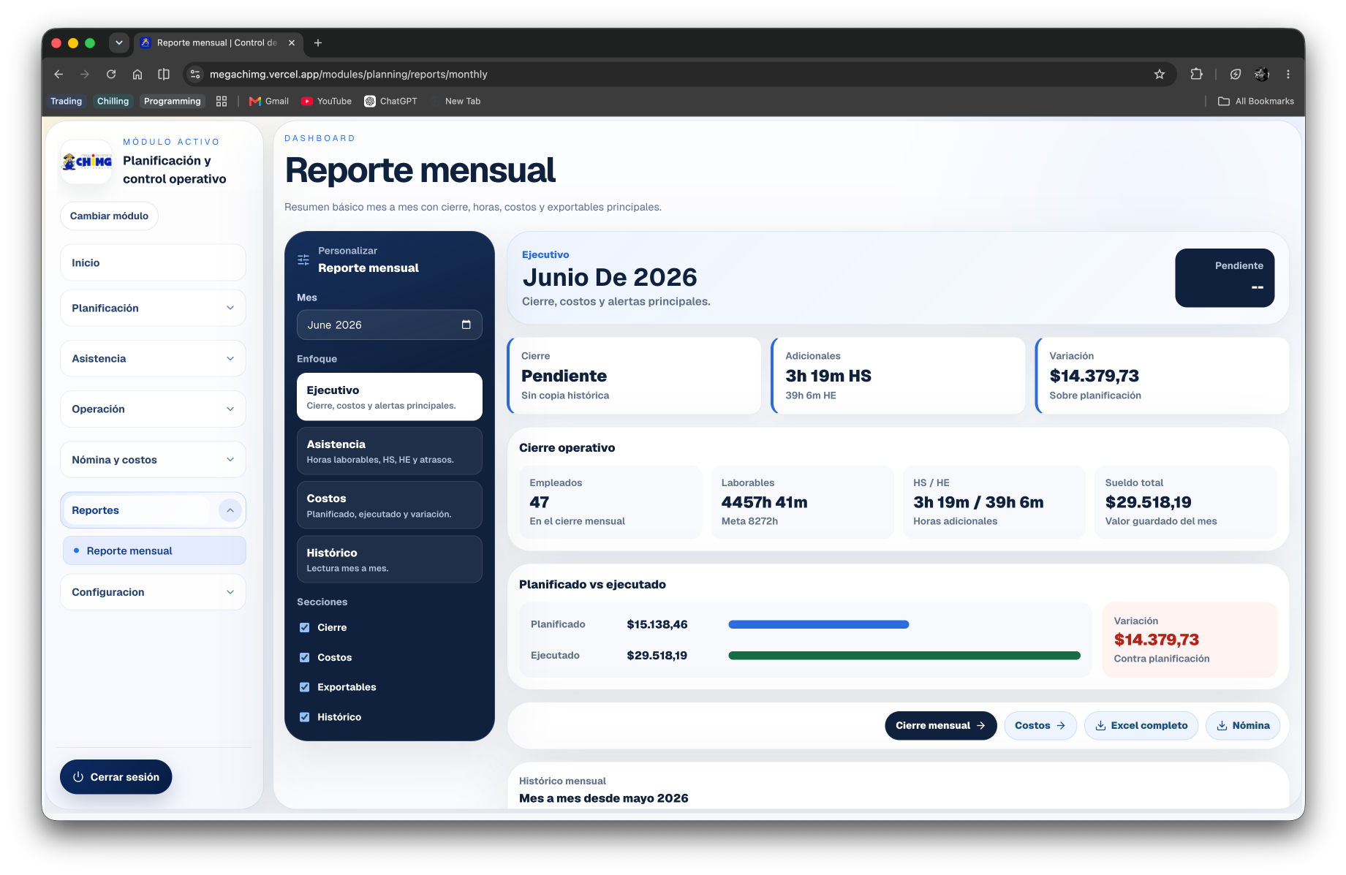Open the browser three-dot menu
The height and width of the screenshot is (875, 1346).
click(x=1288, y=74)
